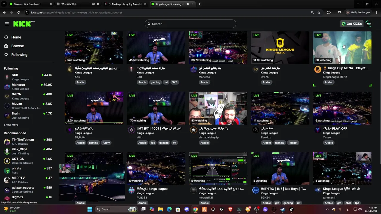381x214 pixels.
Task: Go back using the browser back arrow
Action: tap(4, 12)
